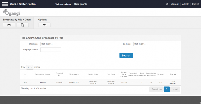This screenshot has width=201, height=104.
Task: Open the User profile link
Action: [81, 4]
